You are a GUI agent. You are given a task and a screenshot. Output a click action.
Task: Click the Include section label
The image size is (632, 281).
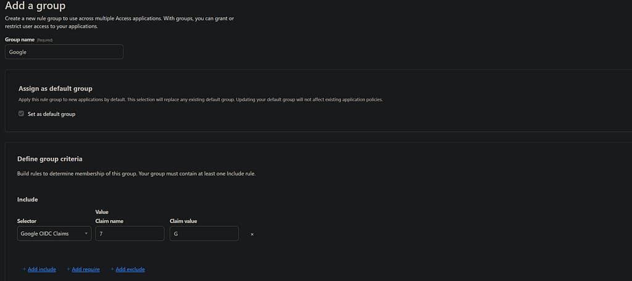[x=28, y=200]
